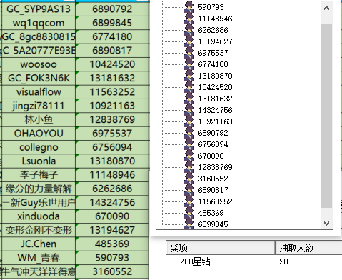Image resolution: width=342 pixels, height=280 pixels.
Task: Select spreadsheet cell wq1qqcom
Action: click(x=39, y=23)
